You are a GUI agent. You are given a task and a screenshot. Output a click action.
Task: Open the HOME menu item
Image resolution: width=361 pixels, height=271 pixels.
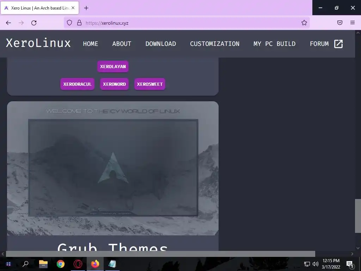91,43
